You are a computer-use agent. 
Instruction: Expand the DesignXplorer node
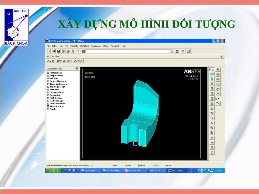(x=48, y=92)
